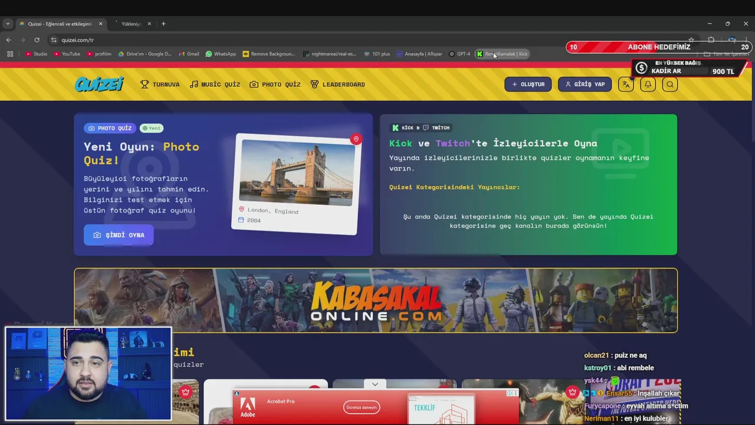Go back to the previous page

9,40
